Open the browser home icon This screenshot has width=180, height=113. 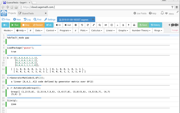pos(16,7)
